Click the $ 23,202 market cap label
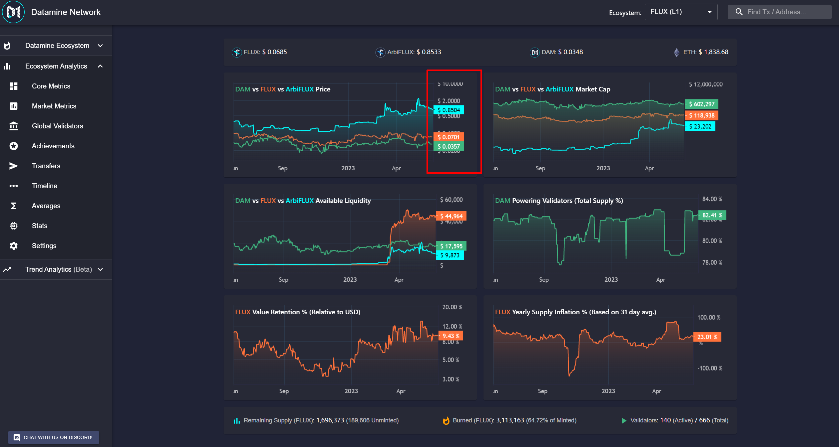839x447 pixels. [x=700, y=126]
